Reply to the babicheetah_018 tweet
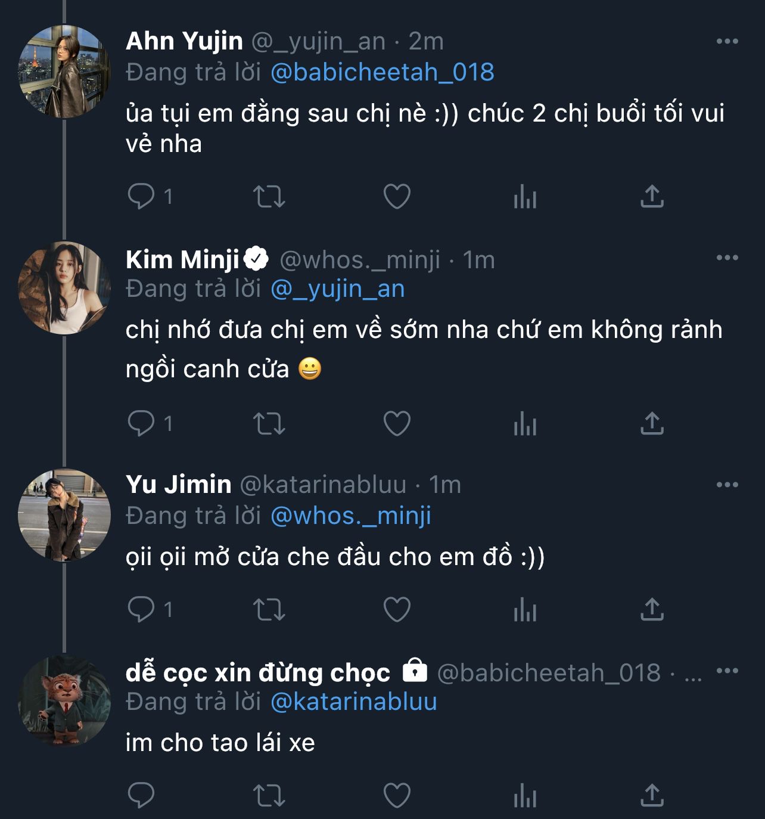Image resolution: width=765 pixels, height=819 pixels. coord(141,795)
